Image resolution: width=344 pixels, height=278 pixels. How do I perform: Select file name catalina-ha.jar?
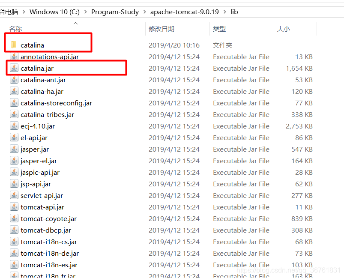click(x=42, y=92)
